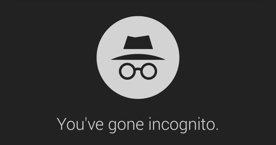Click the hat brim of incognito icon

[x=138, y=57]
